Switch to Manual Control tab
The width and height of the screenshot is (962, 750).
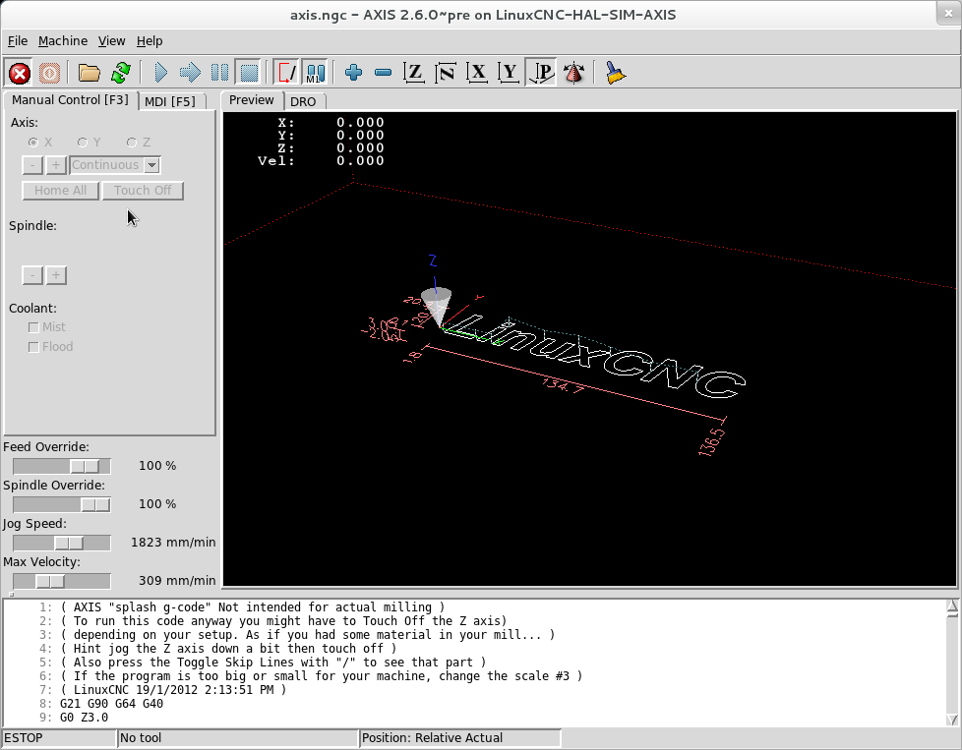point(70,100)
